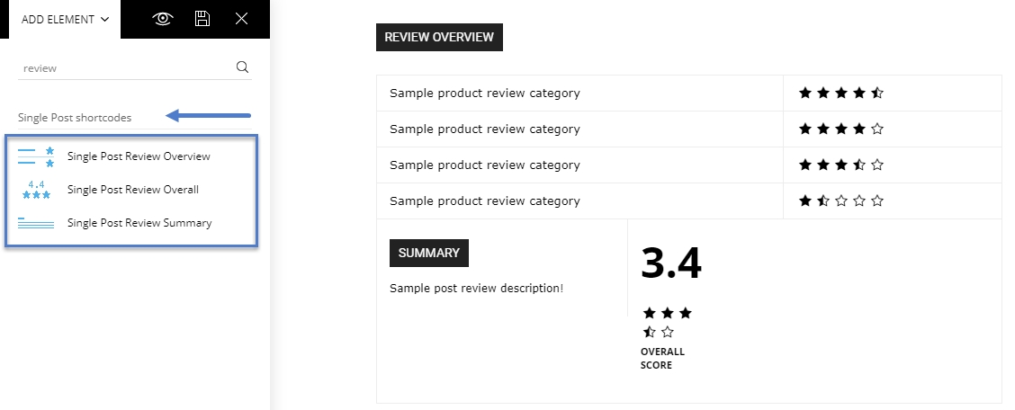The height and width of the screenshot is (410, 1015).
Task: Click the Sample post review description text
Action: (x=476, y=289)
